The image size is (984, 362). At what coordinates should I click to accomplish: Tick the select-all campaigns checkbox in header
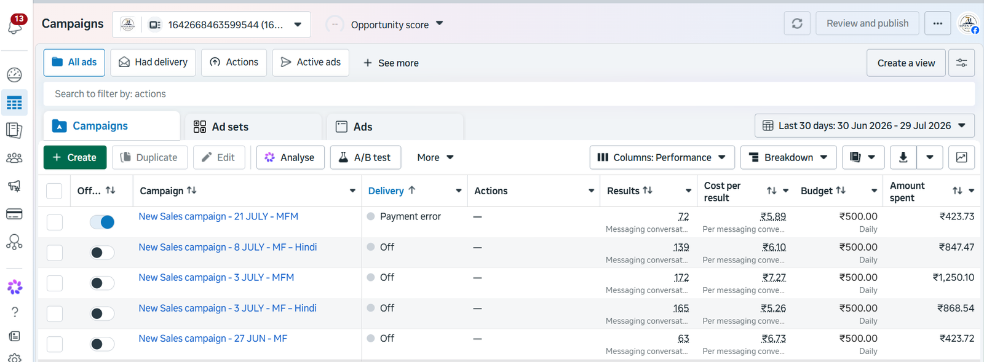(x=54, y=191)
